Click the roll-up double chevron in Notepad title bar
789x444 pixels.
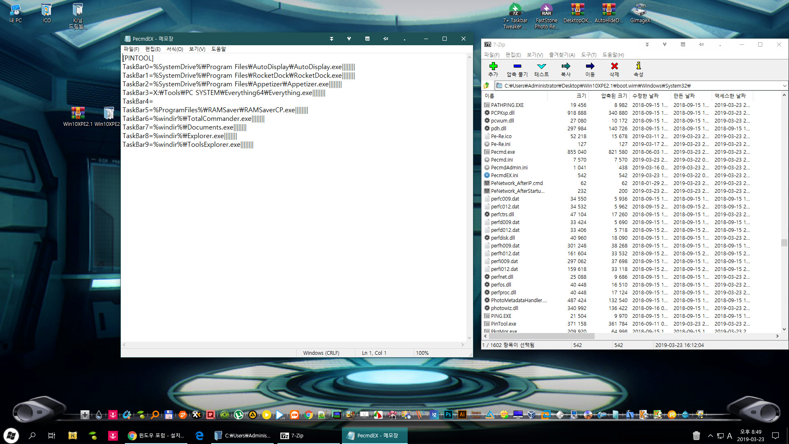331,39
